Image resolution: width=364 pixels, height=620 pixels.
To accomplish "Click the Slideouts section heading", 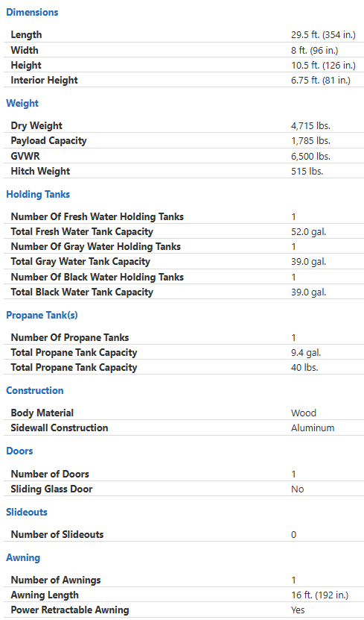I will click(26, 512).
